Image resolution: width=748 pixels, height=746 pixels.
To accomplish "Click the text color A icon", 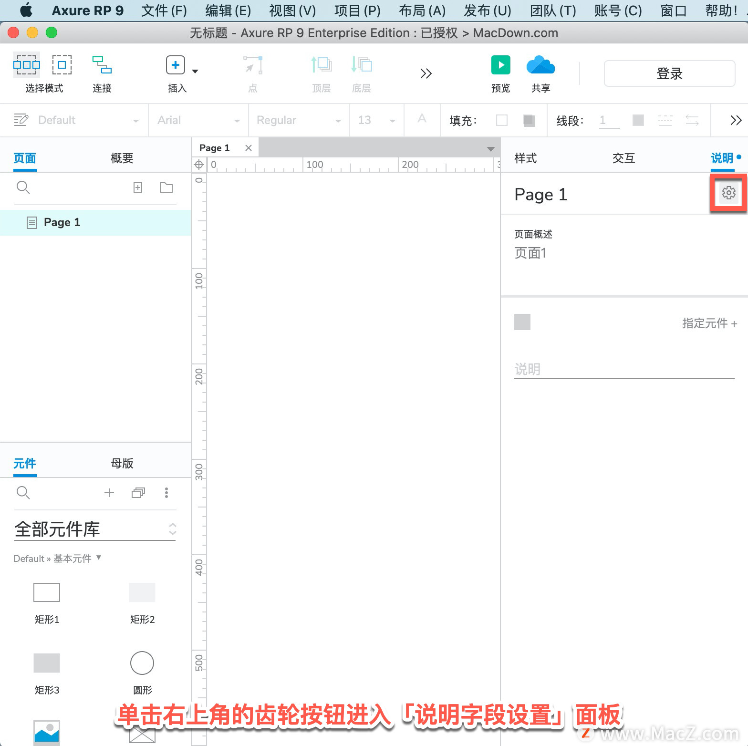I will (422, 119).
